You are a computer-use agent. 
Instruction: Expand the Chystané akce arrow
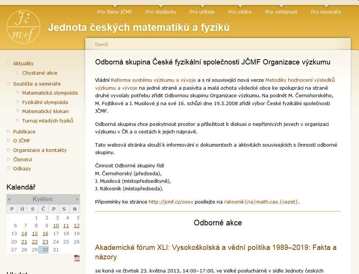tap(18, 72)
